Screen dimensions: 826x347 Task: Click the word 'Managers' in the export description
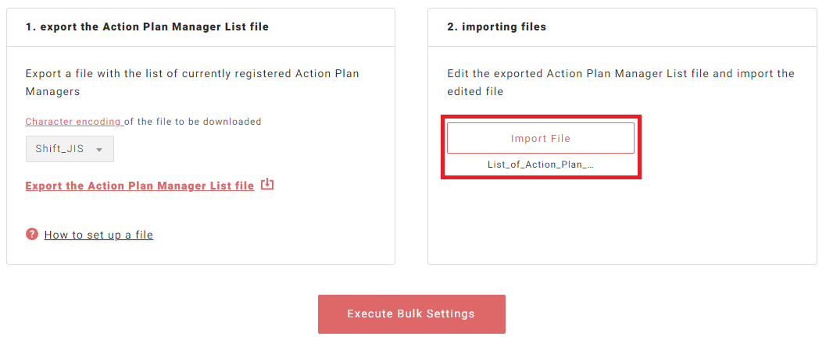(52, 91)
